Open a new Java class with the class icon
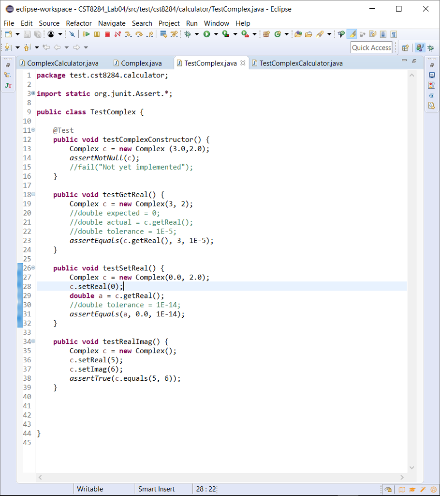This screenshot has width=440, height=496. [x=278, y=34]
